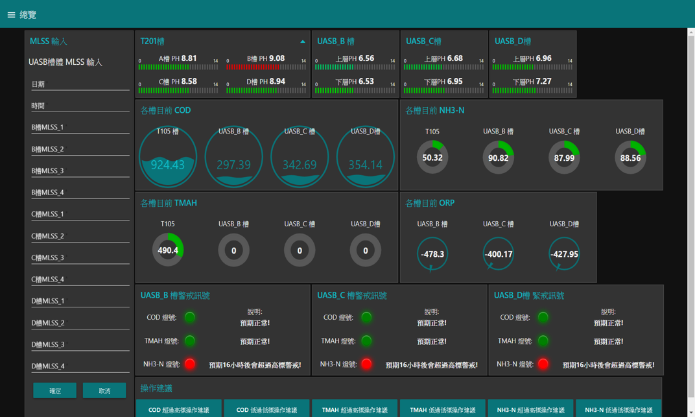Click UASB_B COD green indicator light

[x=190, y=317]
